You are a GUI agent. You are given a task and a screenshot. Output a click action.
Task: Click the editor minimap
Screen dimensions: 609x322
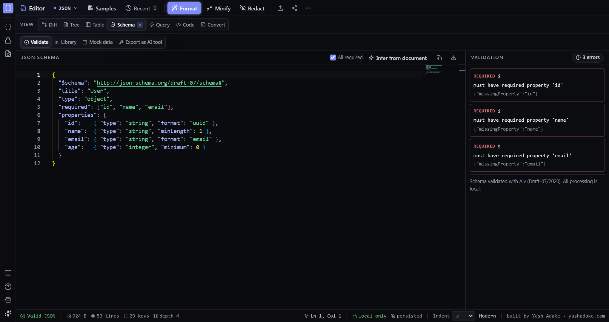tap(434, 69)
